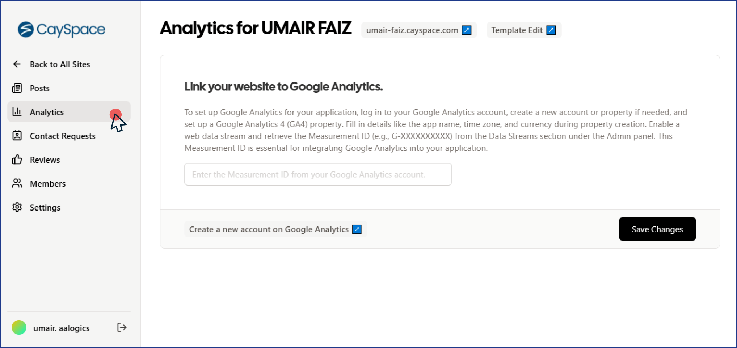This screenshot has height=348, width=737.
Task: Go Back to All Sites
Action: tap(60, 64)
